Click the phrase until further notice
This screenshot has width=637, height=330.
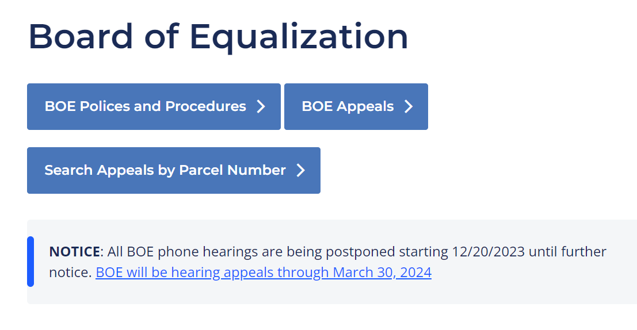[567, 252]
